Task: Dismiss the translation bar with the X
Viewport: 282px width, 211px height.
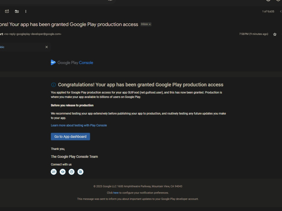Action: coord(47,47)
